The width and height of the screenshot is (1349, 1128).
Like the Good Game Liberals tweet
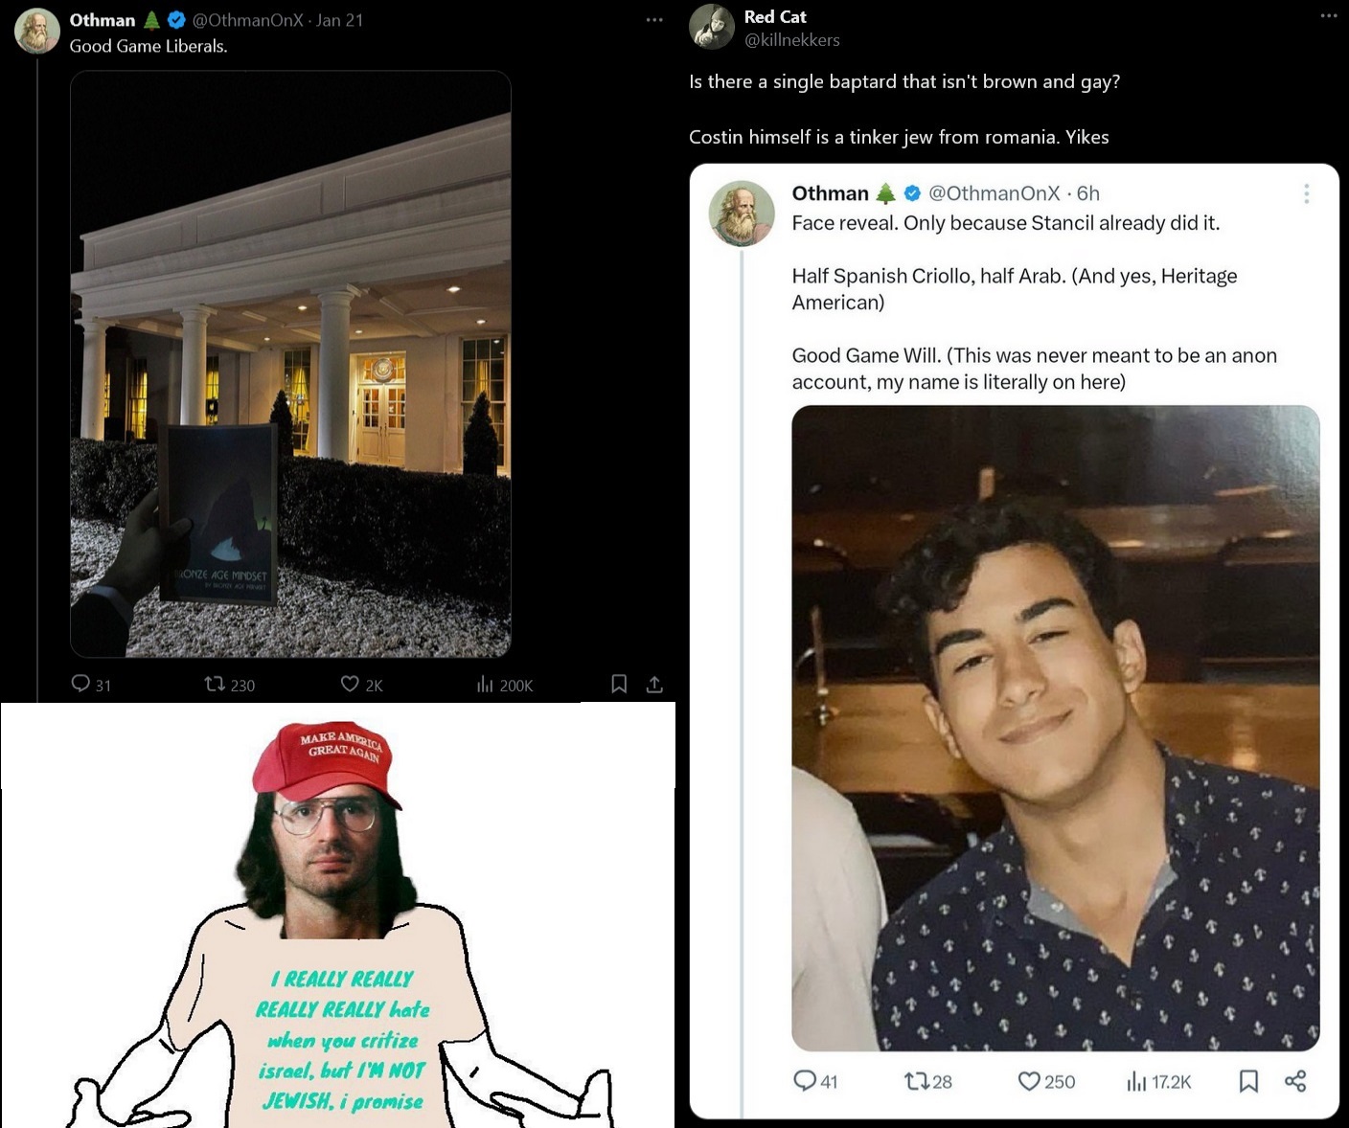point(350,684)
